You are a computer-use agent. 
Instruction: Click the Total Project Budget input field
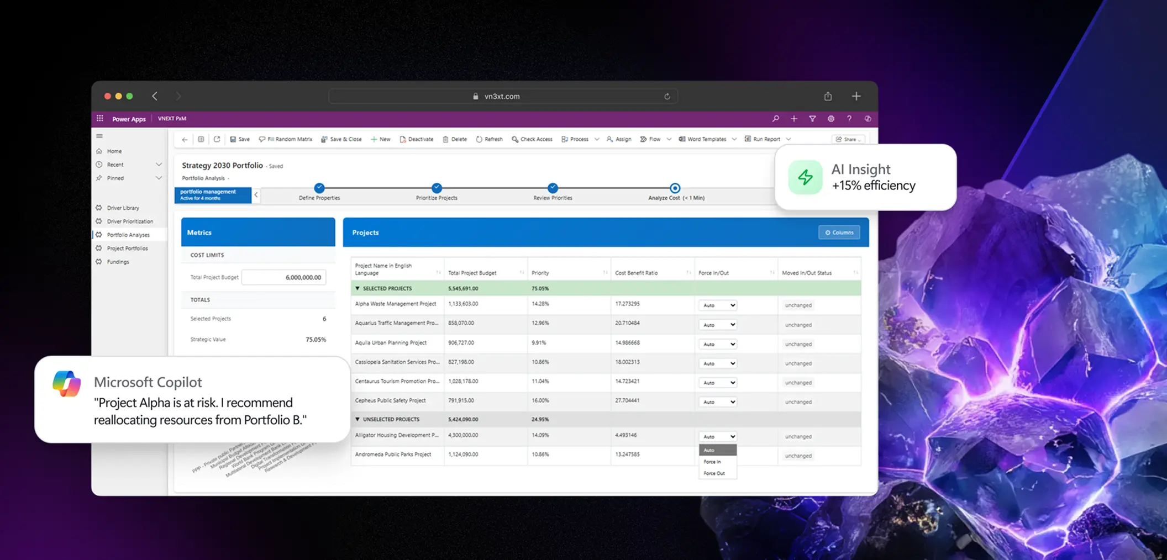tap(284, 277)
